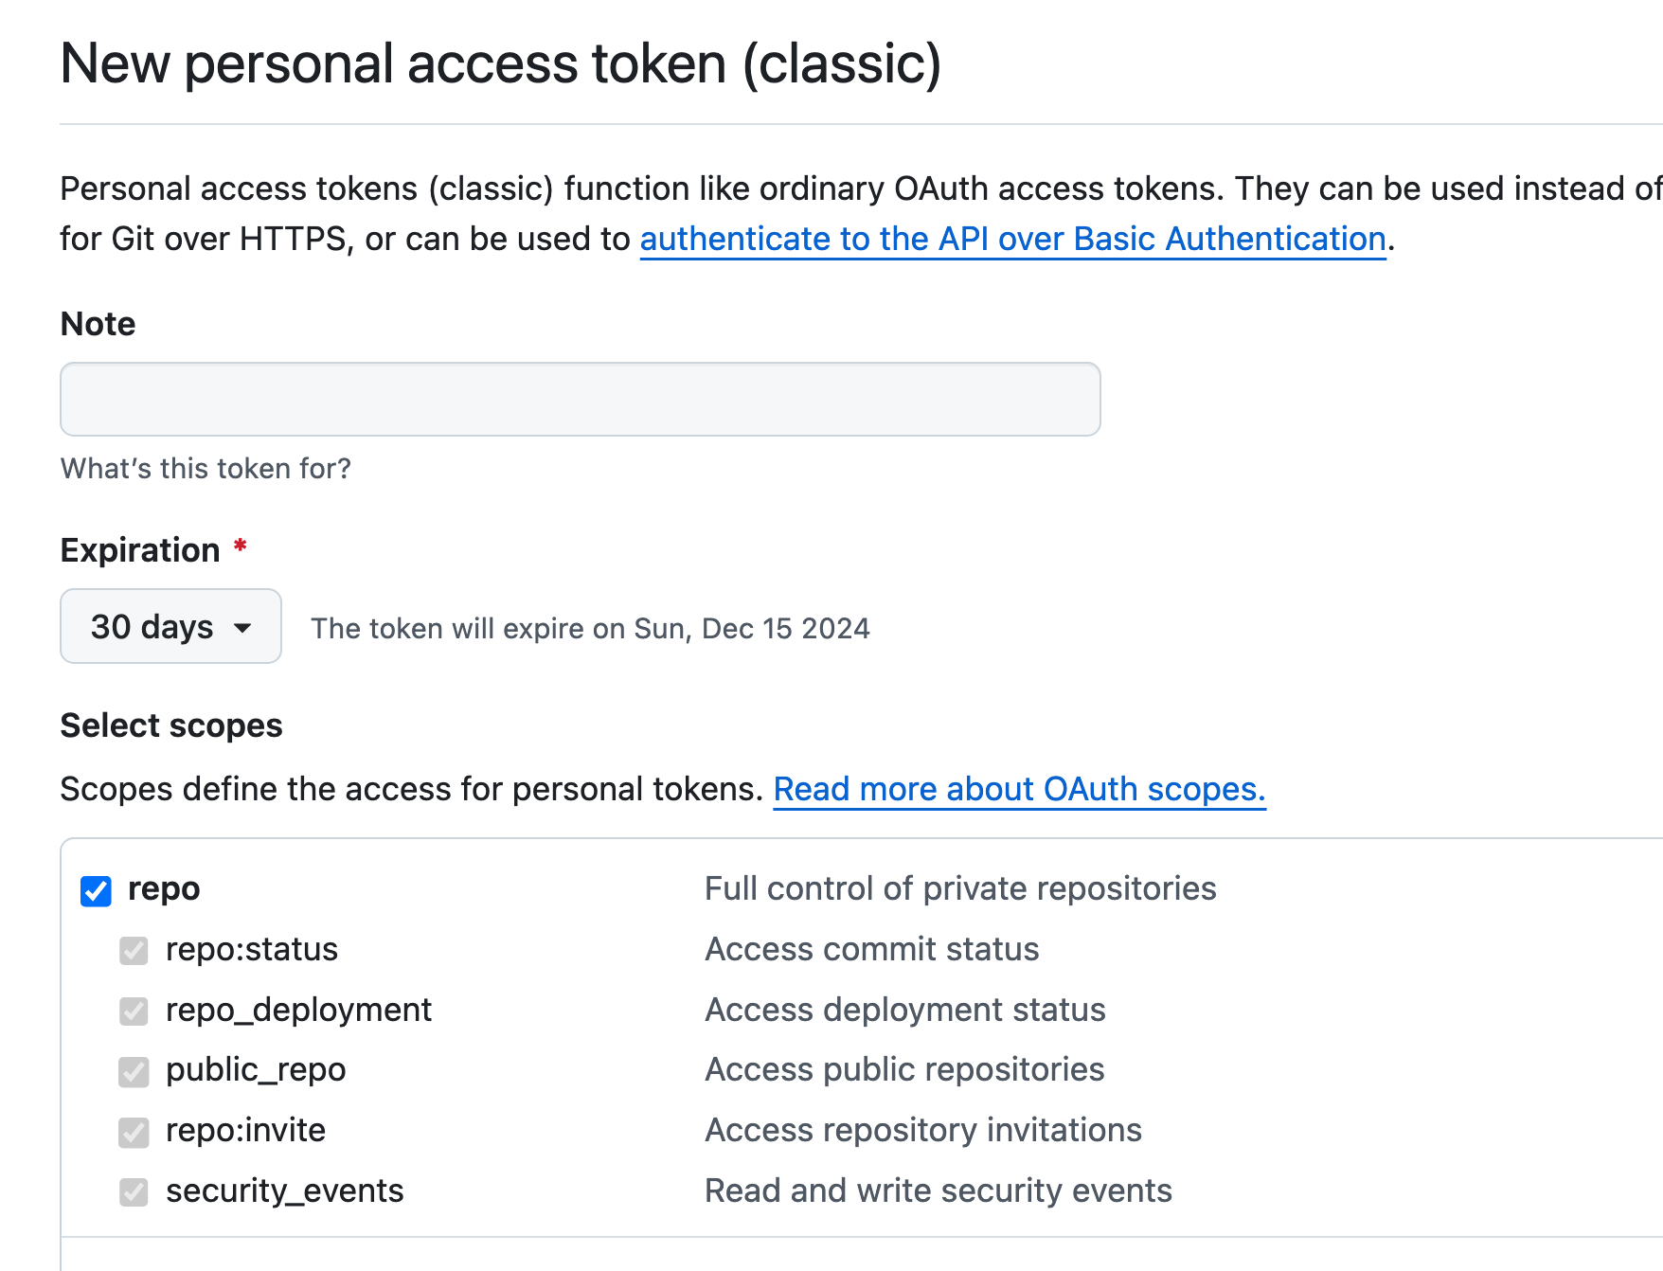Click the dropdown caret beside 30 days
The image size is (1663, 1271).
coord(242,628)
